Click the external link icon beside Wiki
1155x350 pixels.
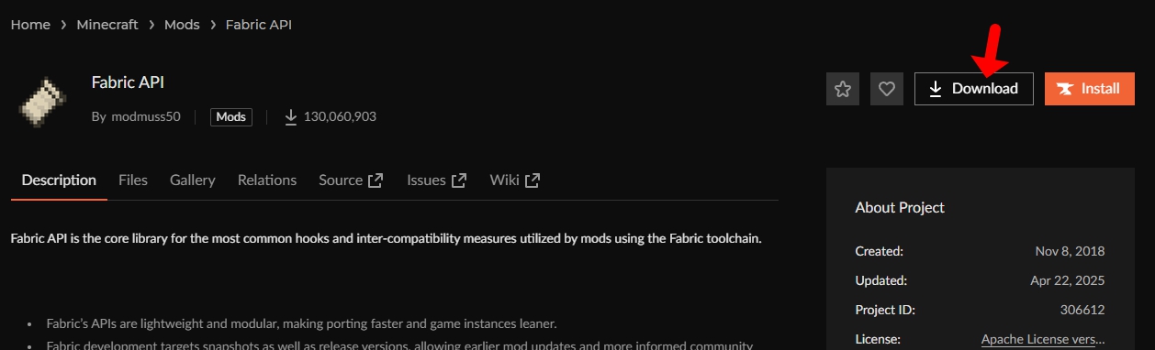[532, 180]
